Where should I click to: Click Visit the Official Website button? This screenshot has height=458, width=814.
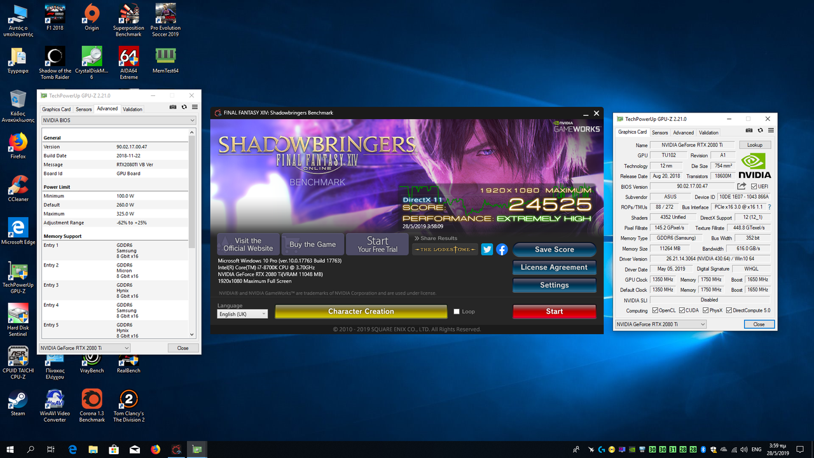(x=248, y=244)
